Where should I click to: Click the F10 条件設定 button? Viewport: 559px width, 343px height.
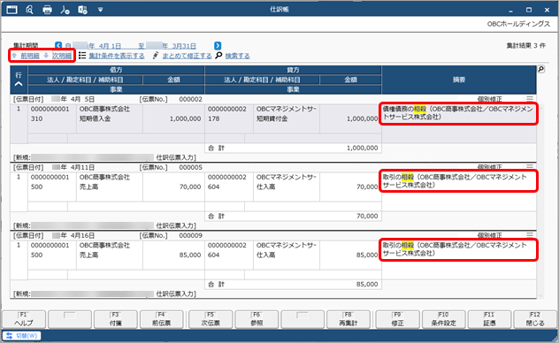tap(443, 319)
